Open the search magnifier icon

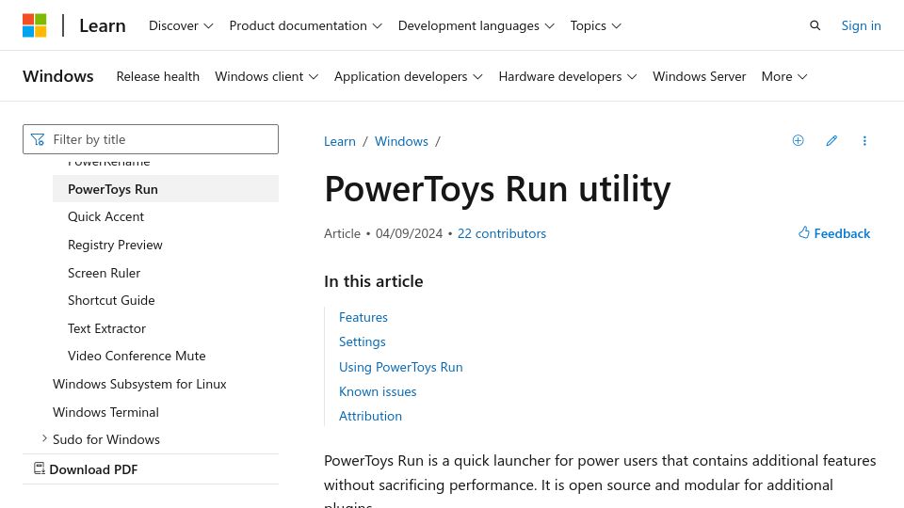pos(815,25)
